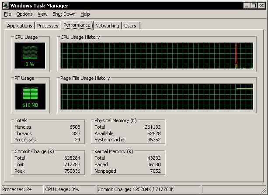Select the Performance tab
The image size is (268, 195).
point(77,25)
